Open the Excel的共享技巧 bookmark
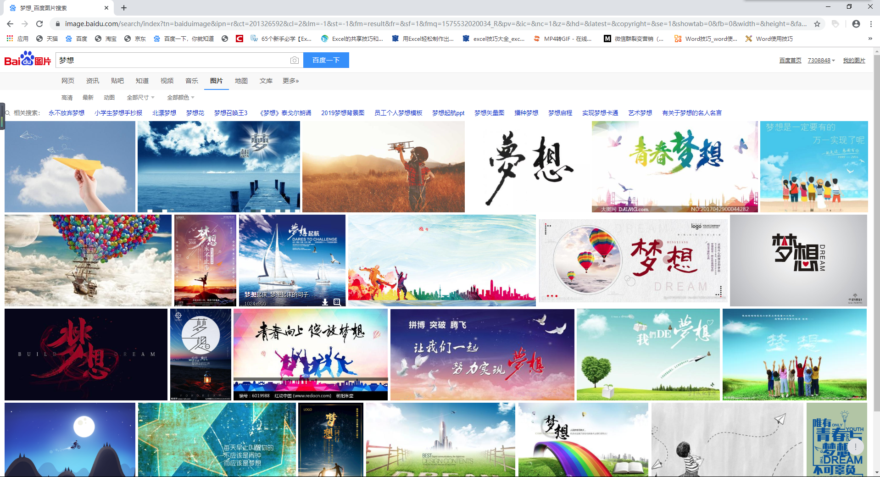The height and width of the screenshot is (477, 880). click(352, 39)
